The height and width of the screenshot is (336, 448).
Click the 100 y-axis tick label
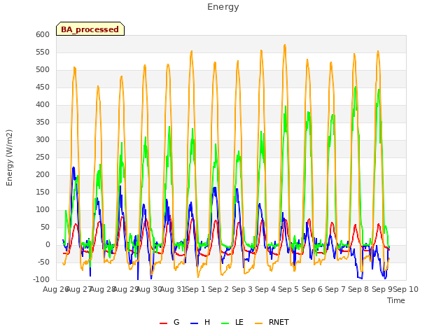click(x=43, y=210)
